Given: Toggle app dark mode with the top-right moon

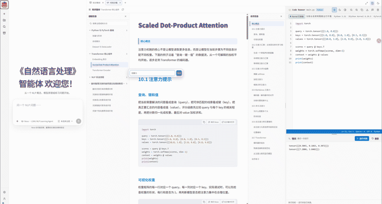Looking at the screenshot, I should point(378,3).
